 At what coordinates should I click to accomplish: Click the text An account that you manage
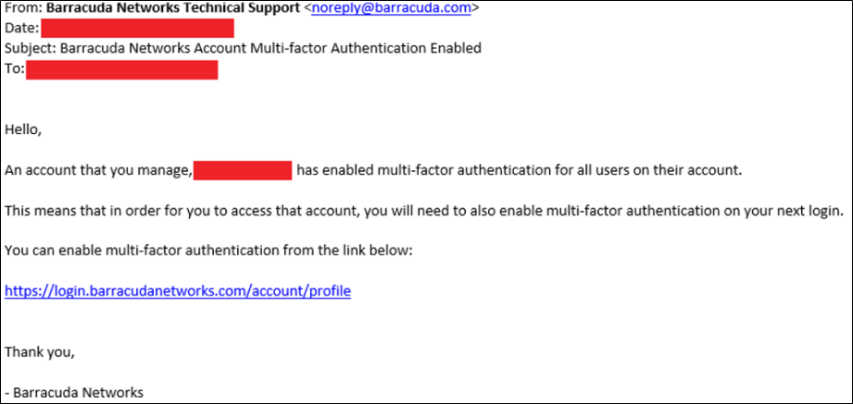click(x=98, y=171)
